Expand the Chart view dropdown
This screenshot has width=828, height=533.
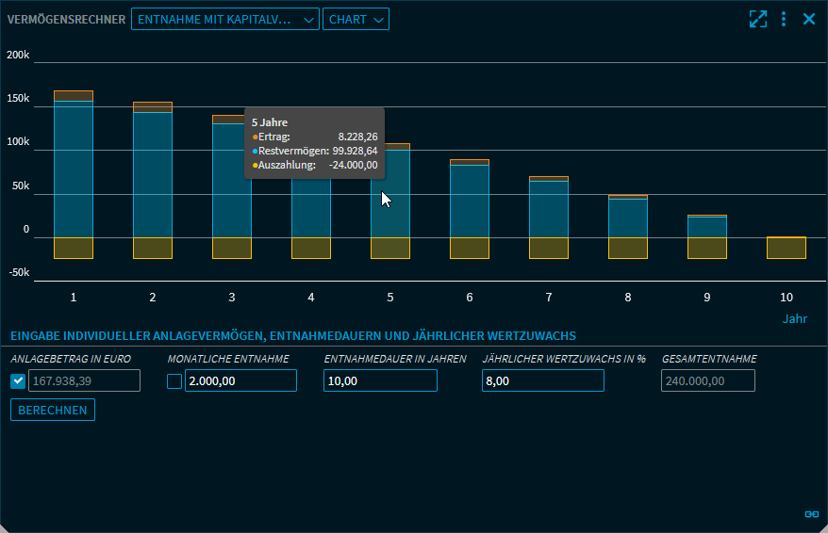pyautogui.click(x=356, y=19)
